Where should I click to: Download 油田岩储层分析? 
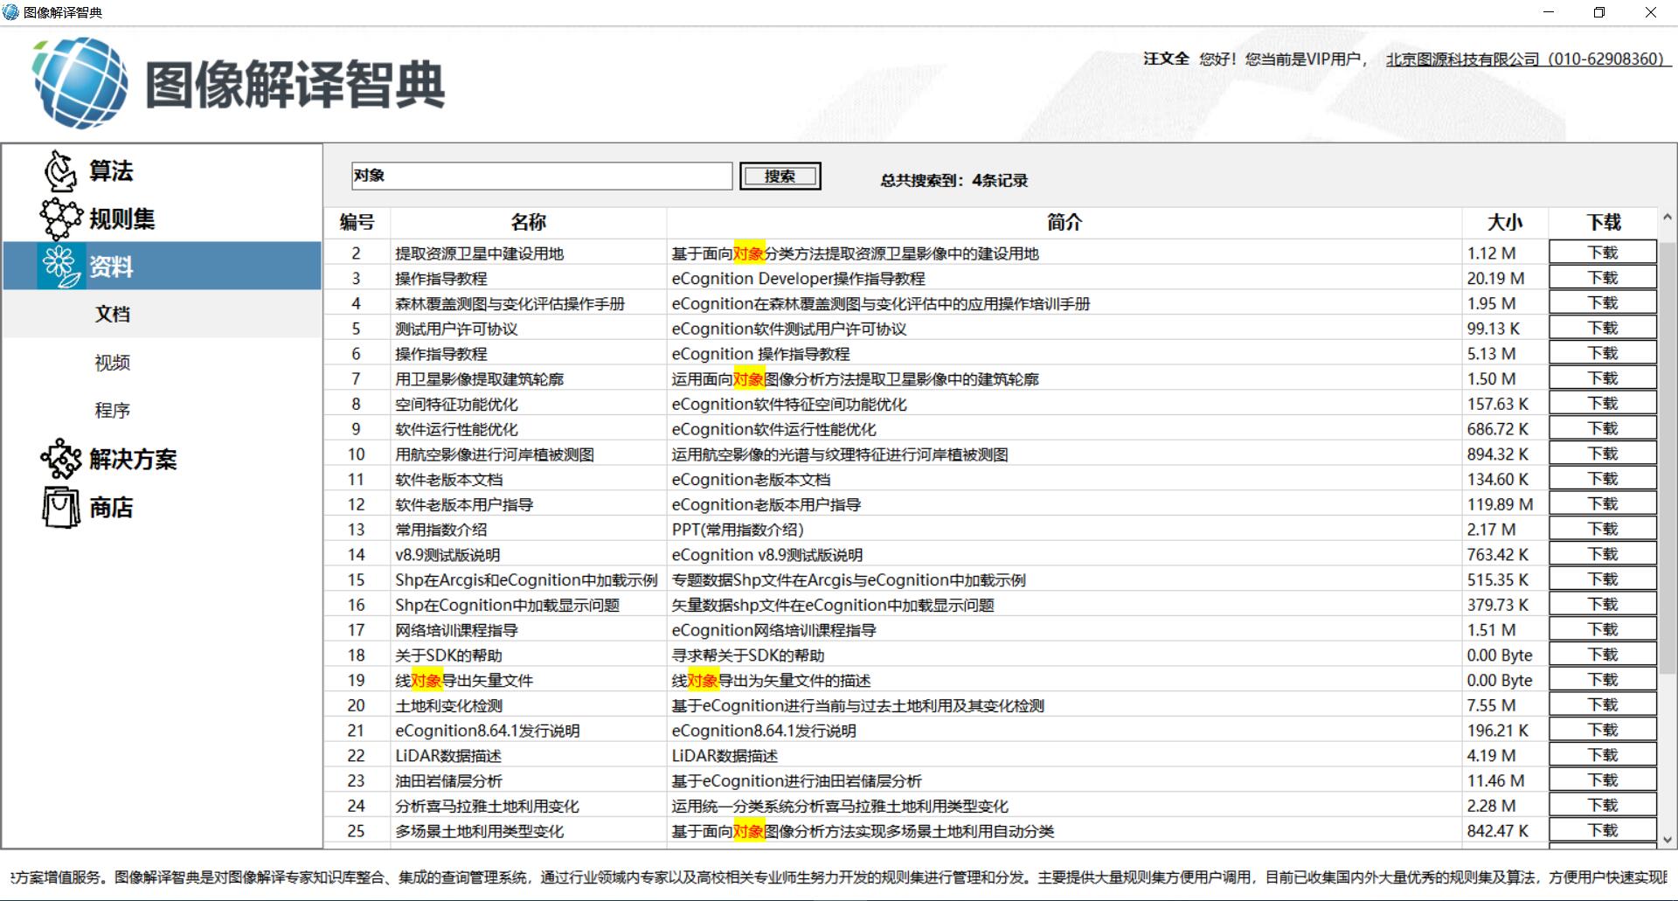pyautogui.click(x=1603, y=780)
